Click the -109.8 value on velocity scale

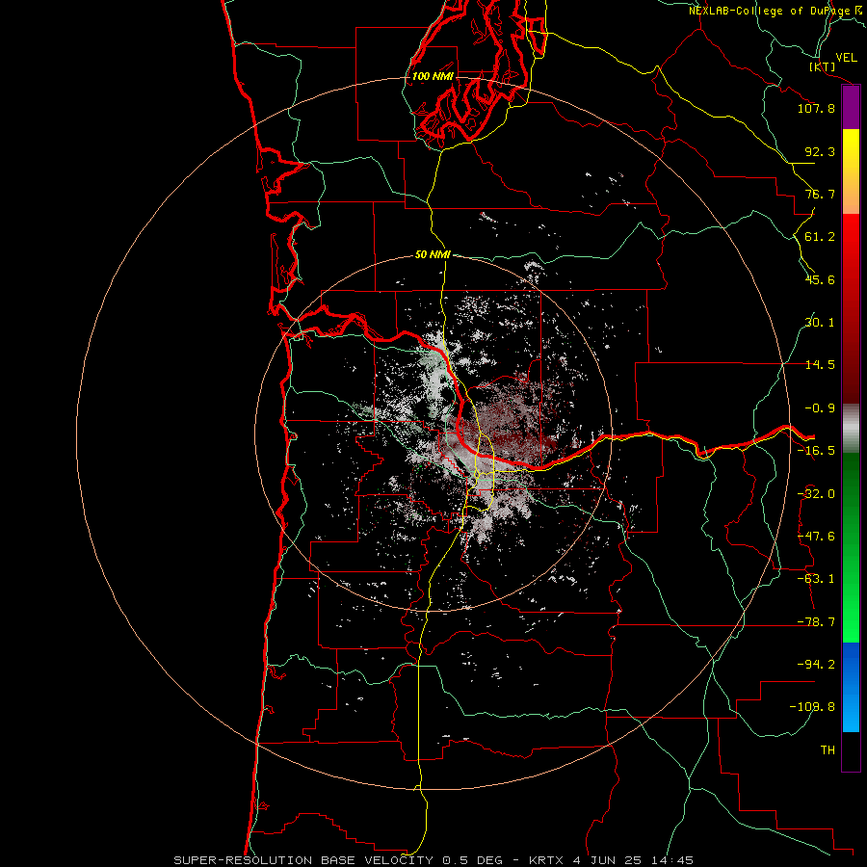pyautogui.click(x=812, y=707)
